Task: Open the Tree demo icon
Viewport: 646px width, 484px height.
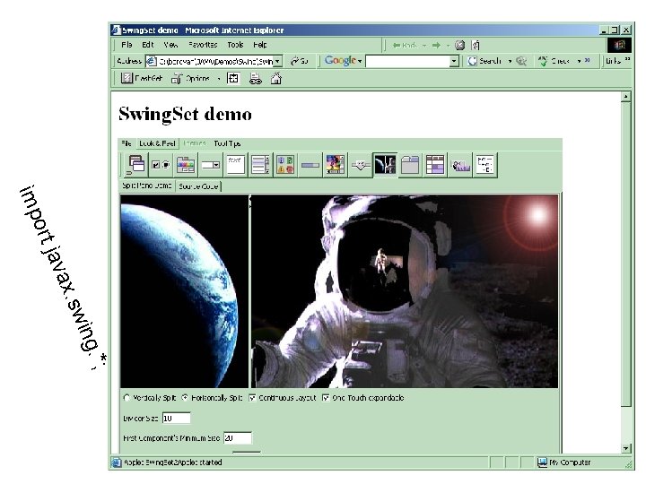Action: (x=485, y=165)
